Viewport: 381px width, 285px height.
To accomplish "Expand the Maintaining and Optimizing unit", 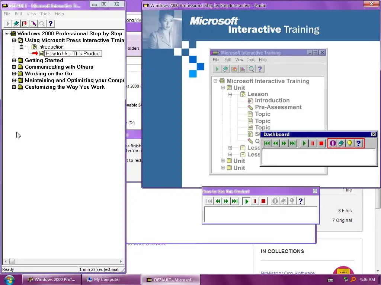I will tap(14, 80).
